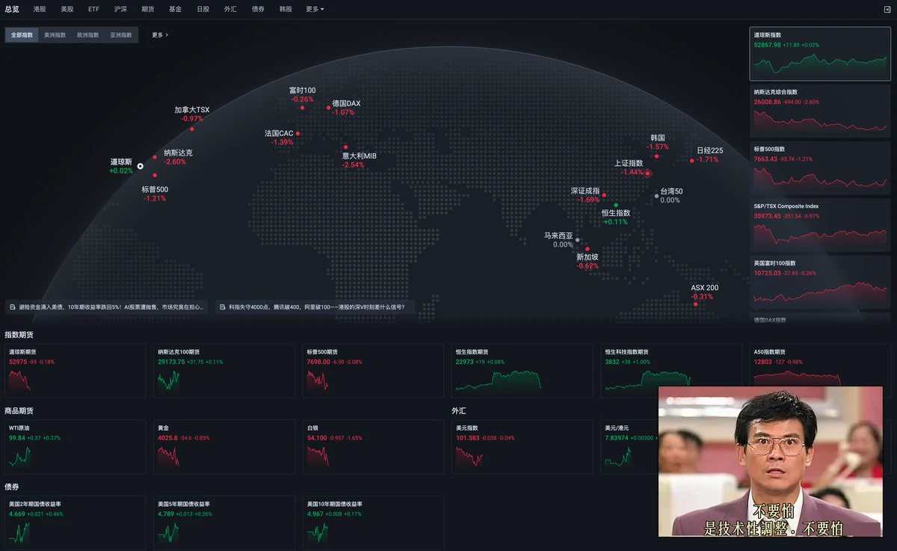Image resolution: width=897 pixels, height=551 pixels.
Task: Open the 指数期货 section heading
Action: (19, 335)
